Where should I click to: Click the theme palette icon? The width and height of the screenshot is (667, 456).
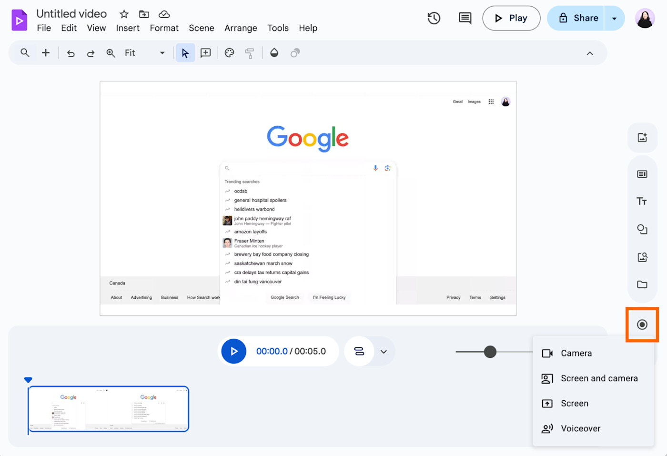click(x=230, y=53)
